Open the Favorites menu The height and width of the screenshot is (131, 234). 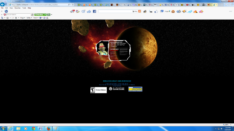pos(18,8)
